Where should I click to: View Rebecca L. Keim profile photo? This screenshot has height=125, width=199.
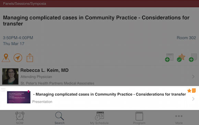pyautogui.click(x=10, y=77)
